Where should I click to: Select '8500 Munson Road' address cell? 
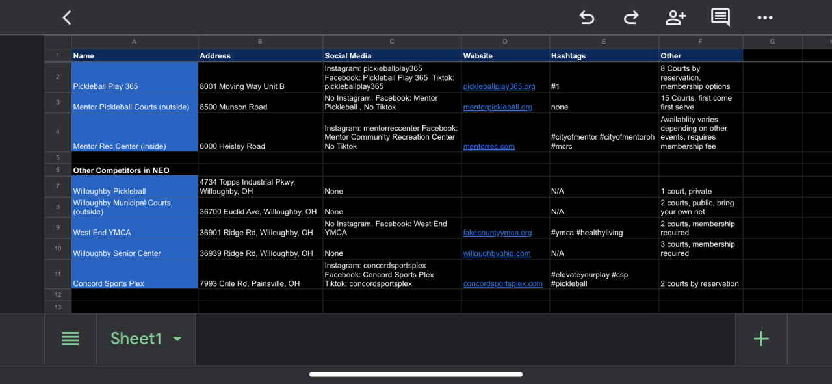coord(261,103)
